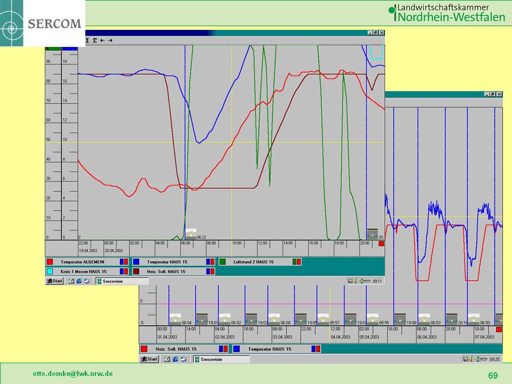Select Heiz. Soll. HAUS 15 legend in back window

(176, 349)
